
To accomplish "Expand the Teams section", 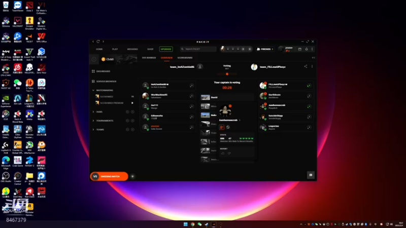I will coord(93,130).
